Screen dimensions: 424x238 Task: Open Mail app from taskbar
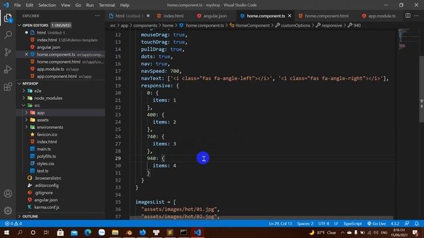[x=74, y=232]
